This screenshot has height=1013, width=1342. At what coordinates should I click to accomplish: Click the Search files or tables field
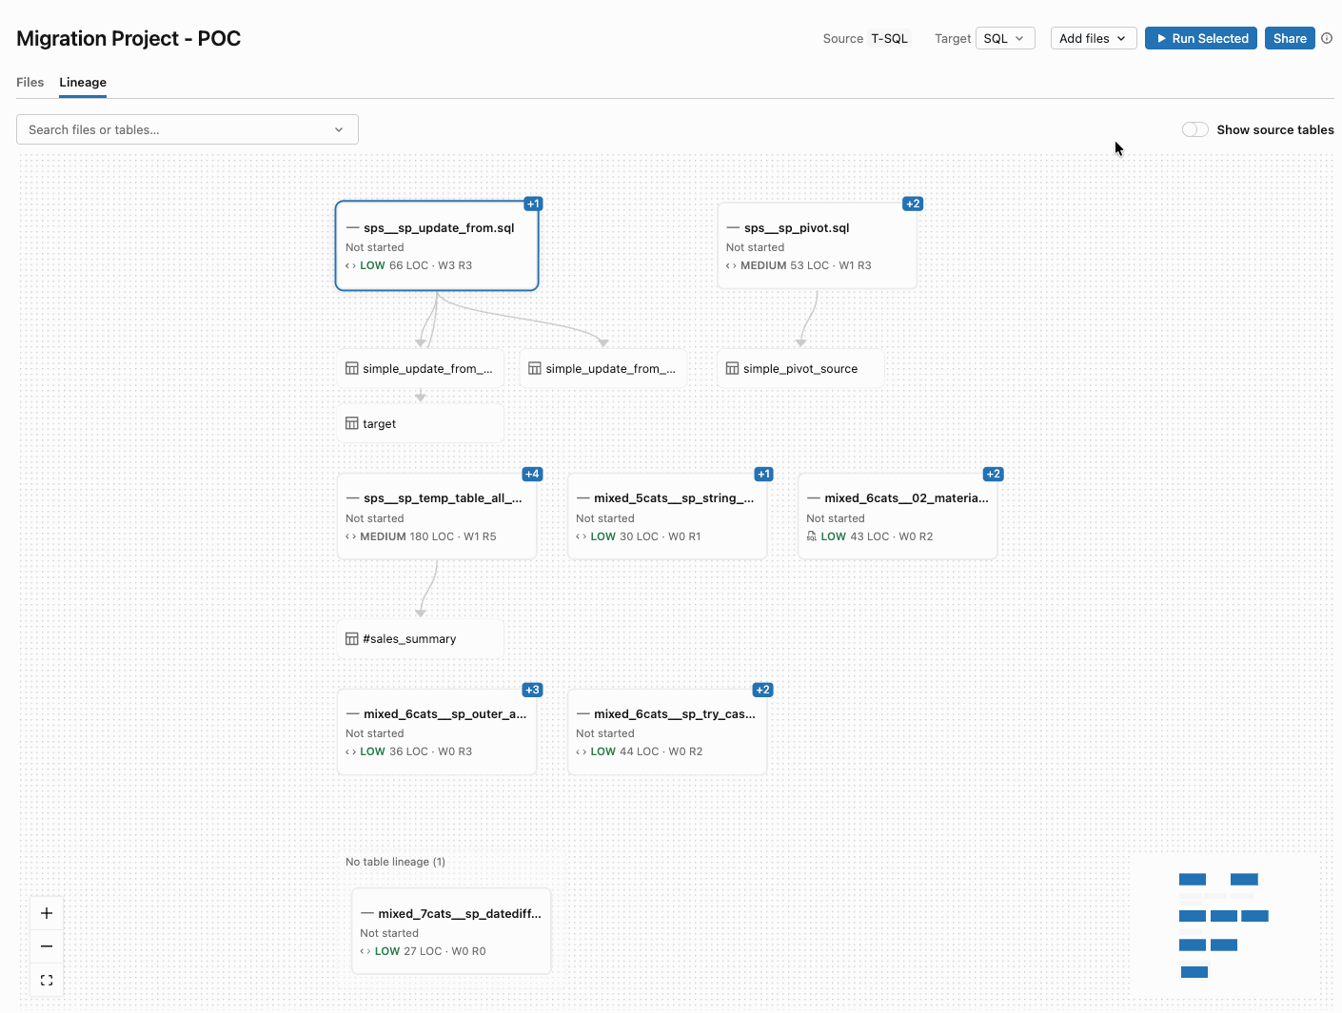tap(187, 129)
